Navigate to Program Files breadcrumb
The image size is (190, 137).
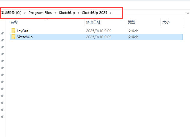click(x=40, y=13)
